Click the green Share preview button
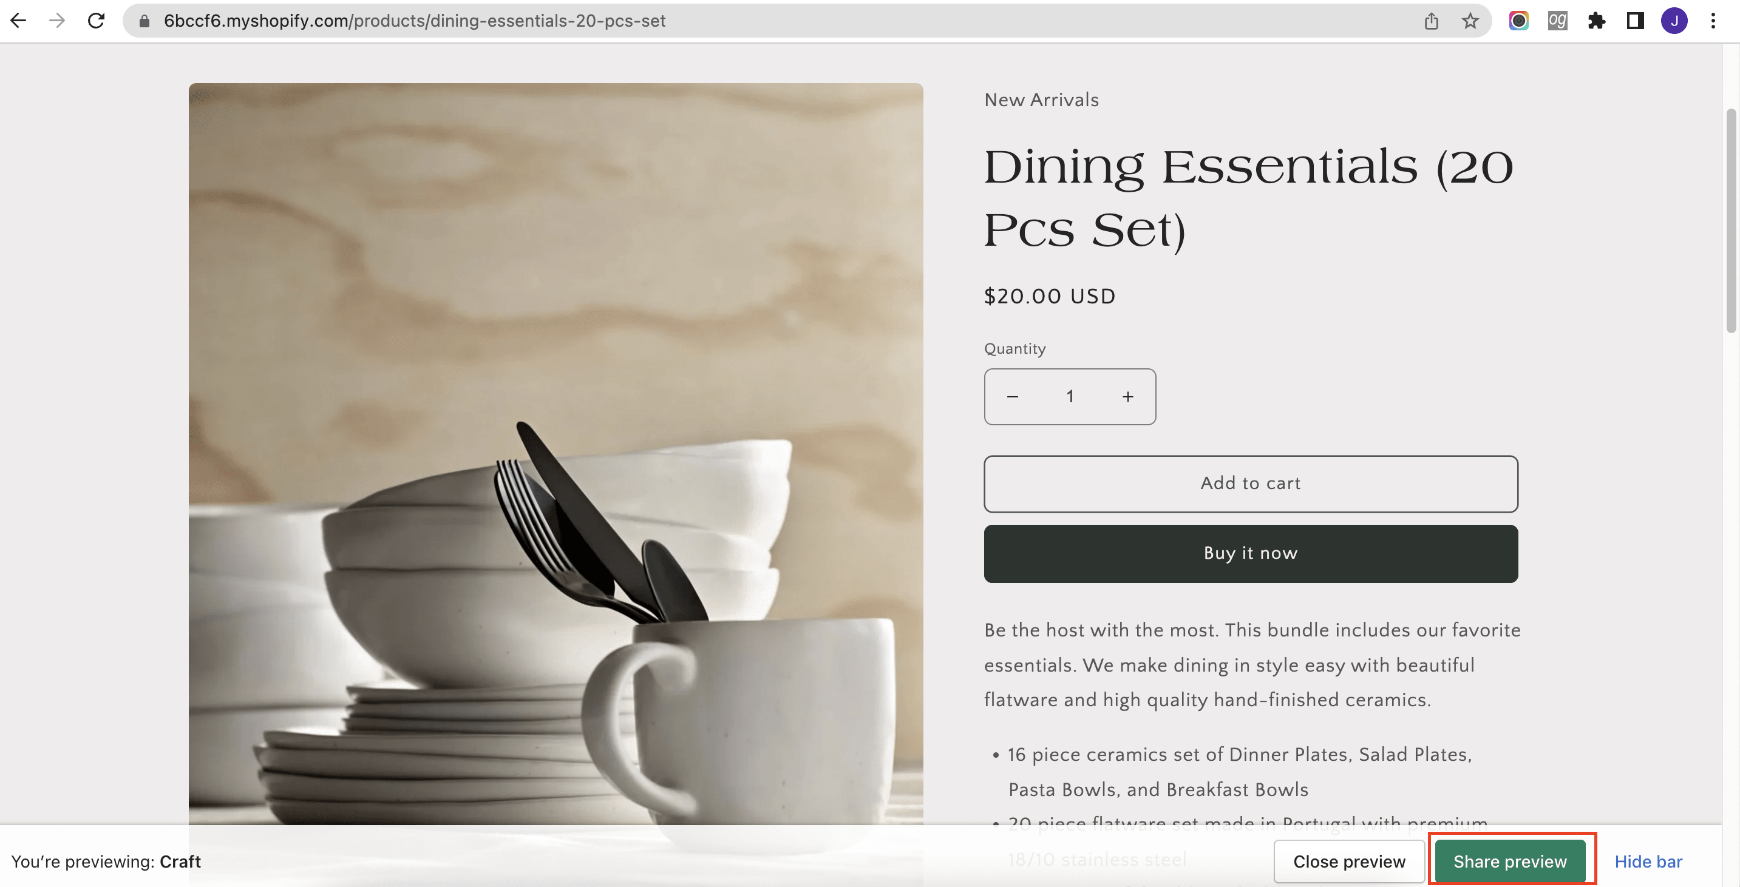 (x=1510, y=862)
